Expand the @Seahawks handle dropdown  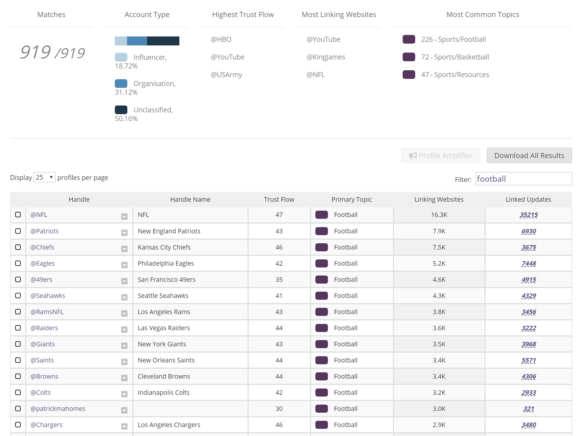(124, 297)
